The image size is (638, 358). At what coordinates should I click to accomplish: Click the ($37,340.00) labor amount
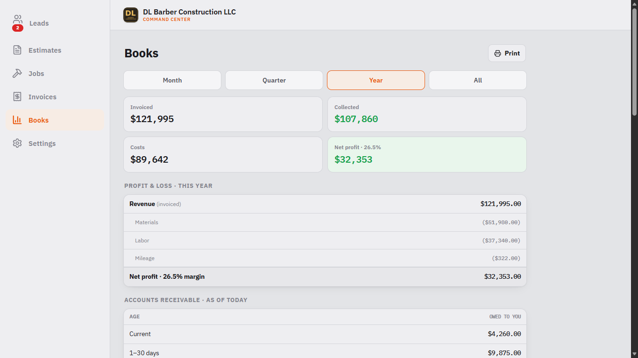[x=501, y=241]
